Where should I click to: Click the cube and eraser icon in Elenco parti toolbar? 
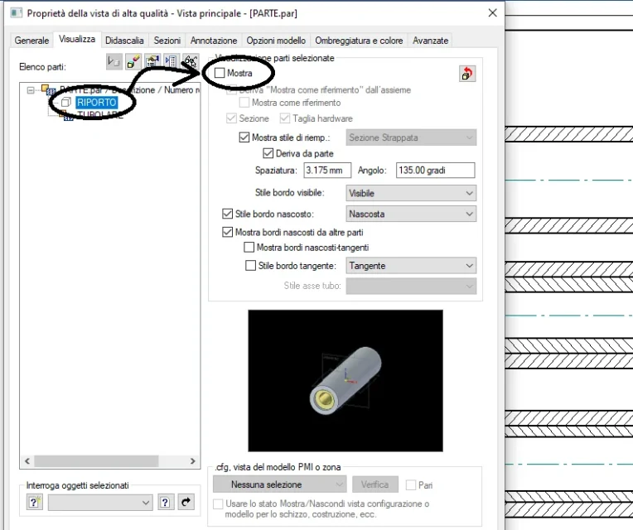(x=133, y=62)
